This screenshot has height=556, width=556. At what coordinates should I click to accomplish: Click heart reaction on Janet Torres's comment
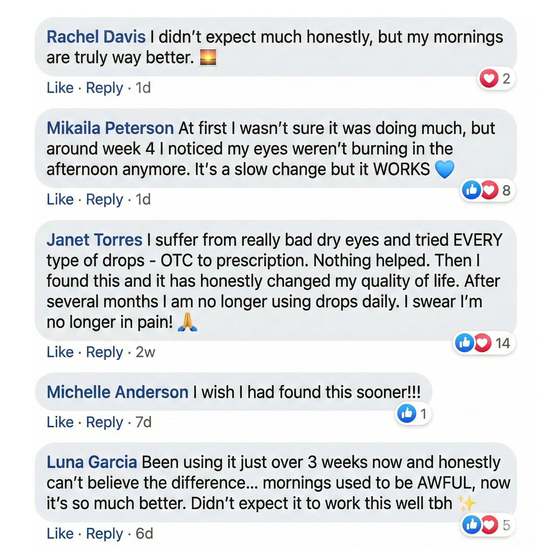click(482, 343)
